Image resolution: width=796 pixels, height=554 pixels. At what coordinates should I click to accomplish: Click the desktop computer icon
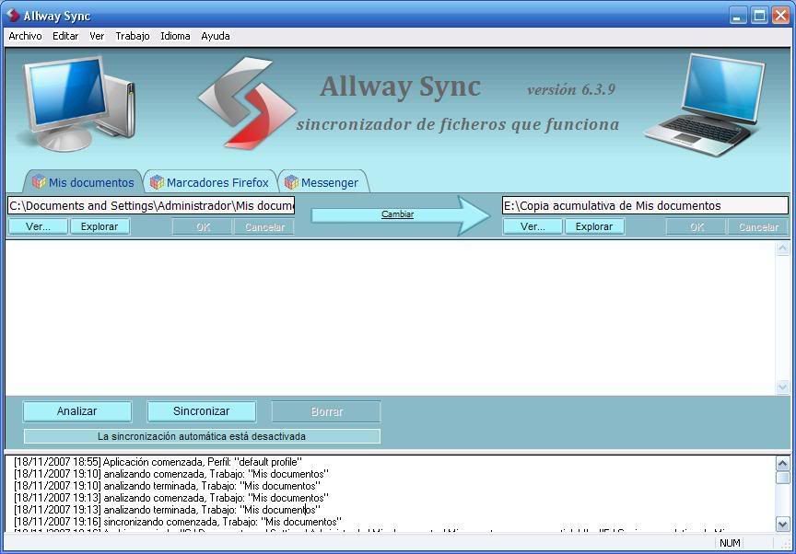tap(77, 103)
